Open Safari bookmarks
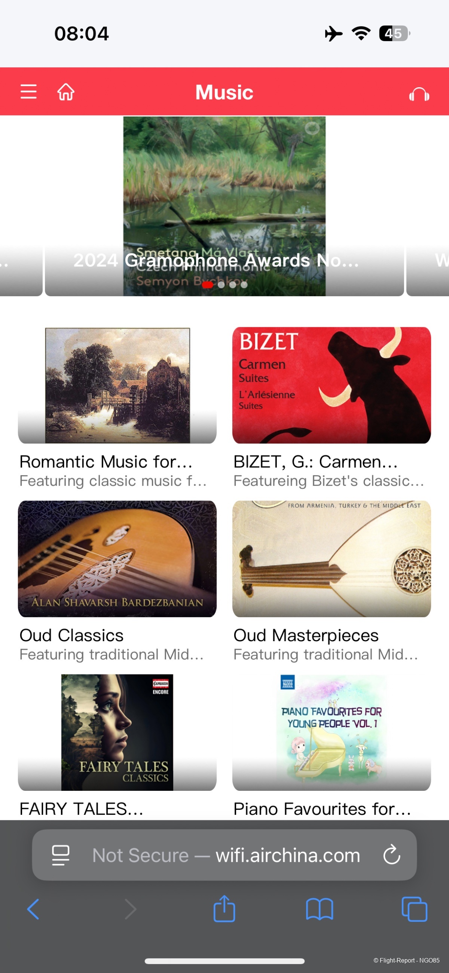This screenshot has height=973, width=449. [x=320, y=909]
